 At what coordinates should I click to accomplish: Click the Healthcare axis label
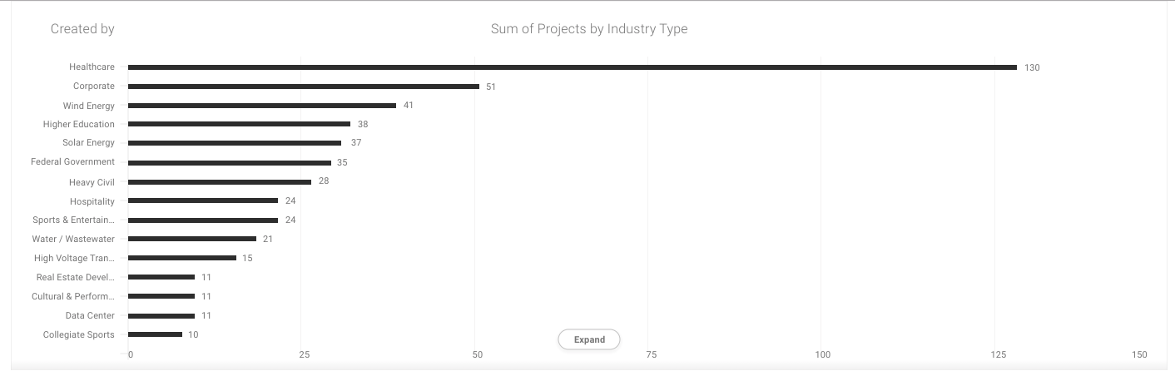pyautogui.click(x=92, y=67)
